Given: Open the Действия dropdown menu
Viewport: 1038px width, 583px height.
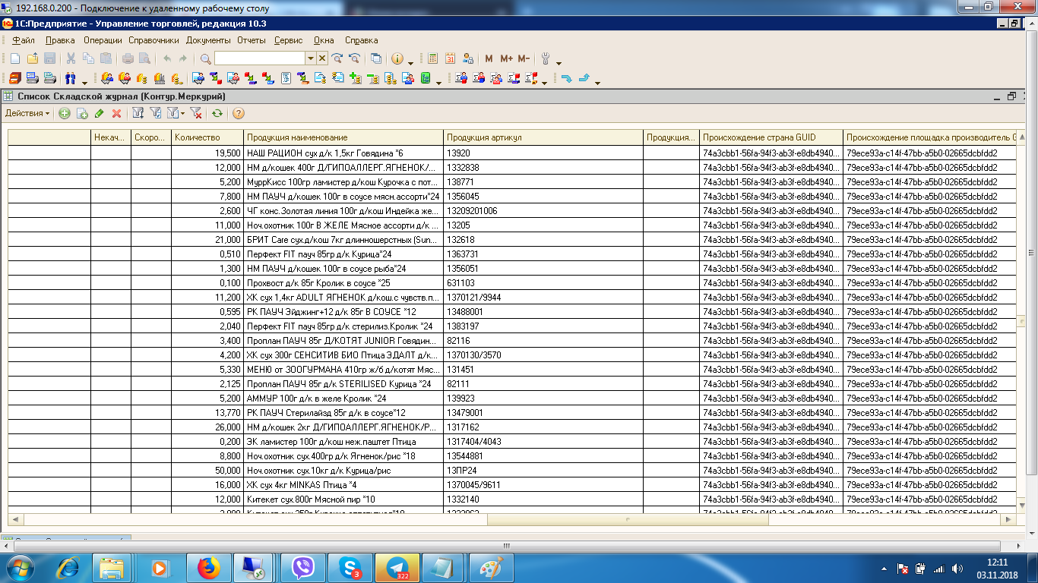Looking at the screenshot, I should click(27, 113).
